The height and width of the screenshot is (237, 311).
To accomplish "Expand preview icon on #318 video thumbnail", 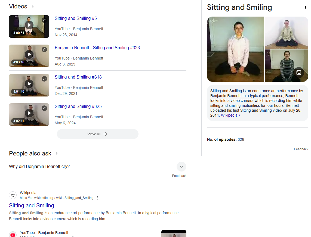I will 44,79.
